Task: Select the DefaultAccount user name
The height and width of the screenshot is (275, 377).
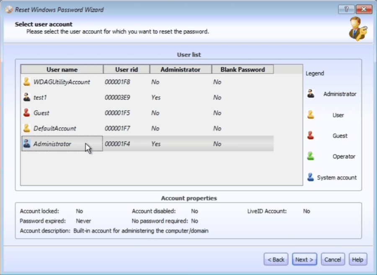Action: tap(55, 129)
